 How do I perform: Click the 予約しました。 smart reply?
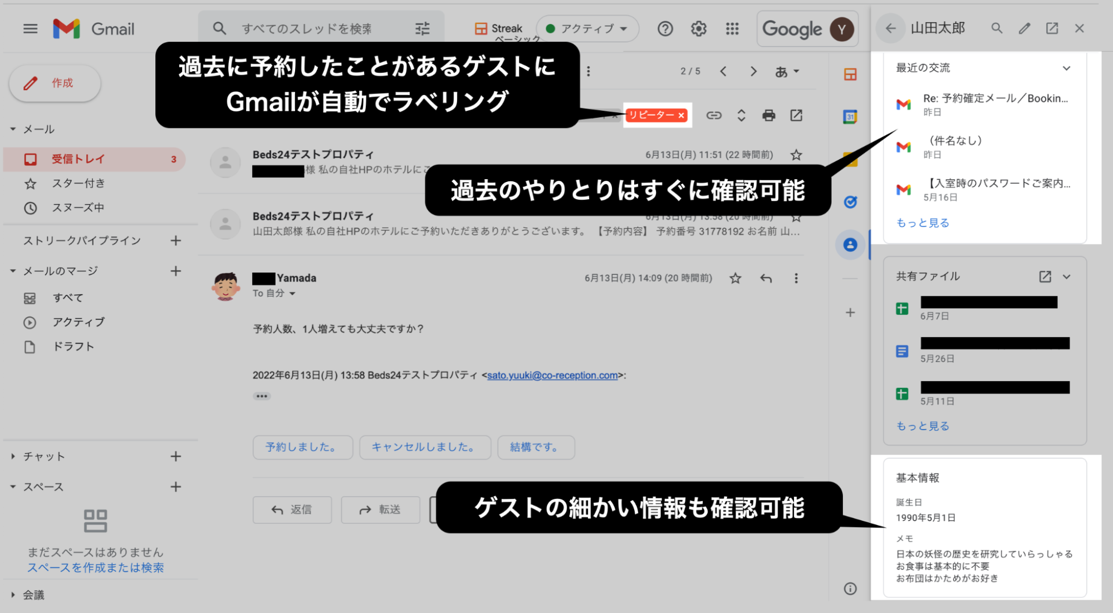[302, 447]
